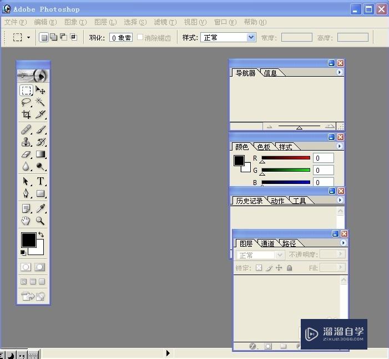This screenshot has height=359, width=389.
Task: Select the Move tool
Action: pyautogui.click(x=40, y=90)
